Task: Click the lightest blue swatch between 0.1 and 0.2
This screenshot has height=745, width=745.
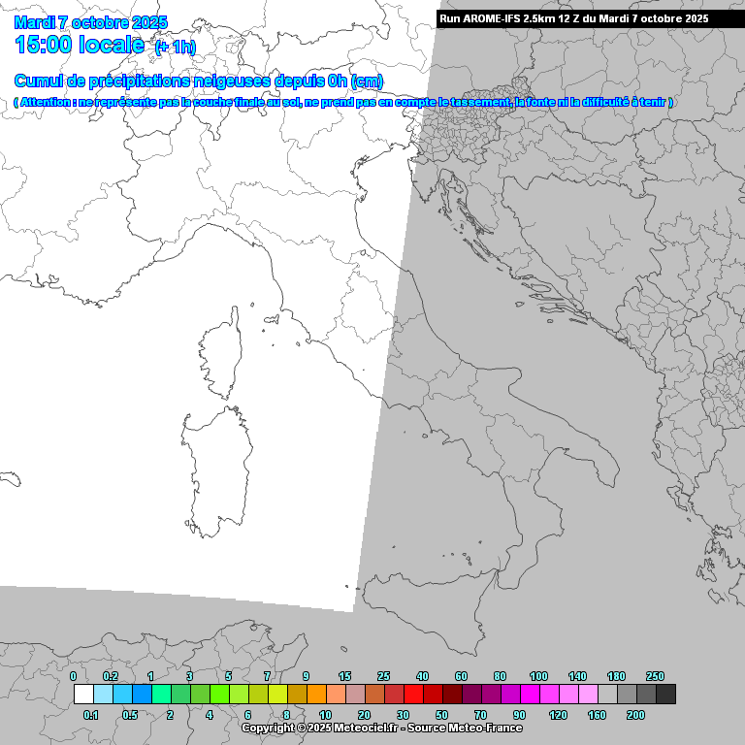Action: (103, 694)
